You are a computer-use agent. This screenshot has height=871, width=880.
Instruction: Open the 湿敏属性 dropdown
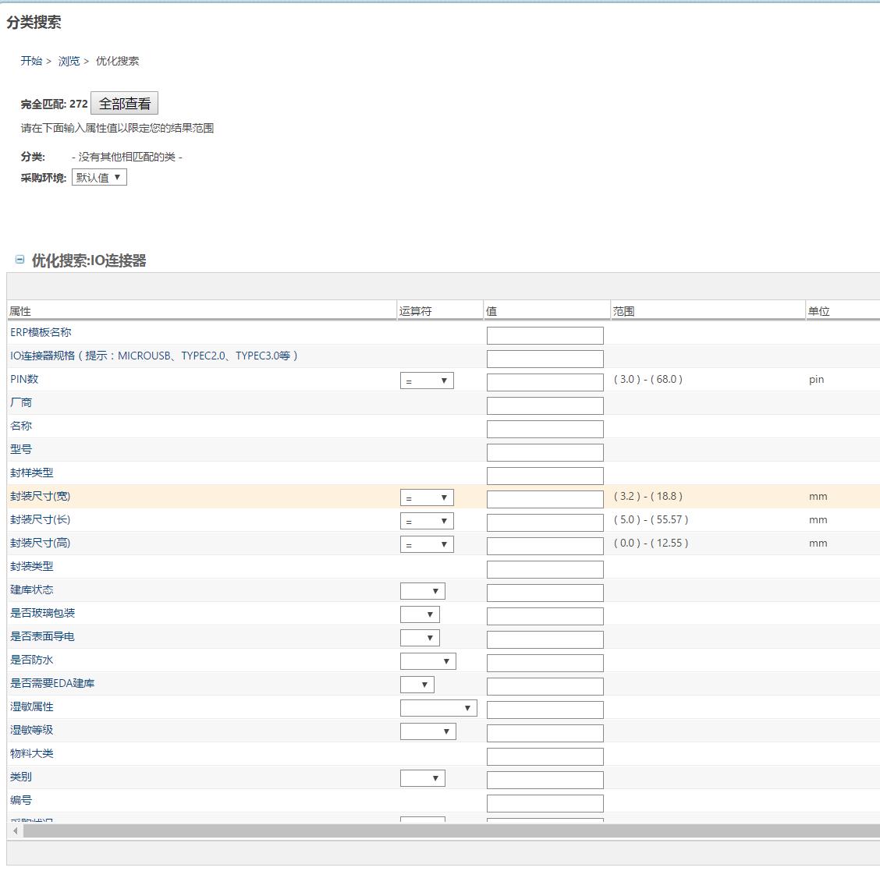[438, 708]
